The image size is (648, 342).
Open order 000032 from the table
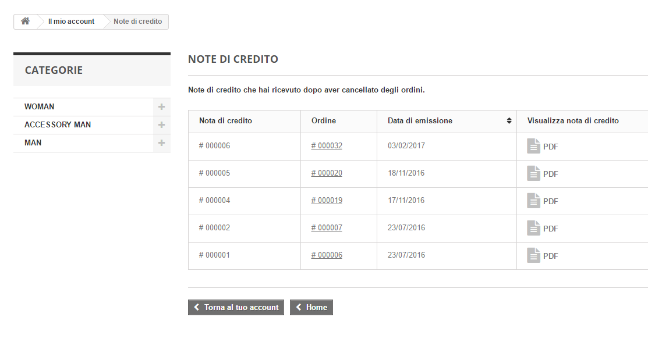point(326,145)
